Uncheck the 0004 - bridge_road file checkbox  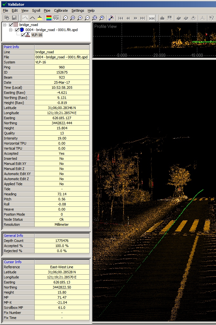(17, 30)
